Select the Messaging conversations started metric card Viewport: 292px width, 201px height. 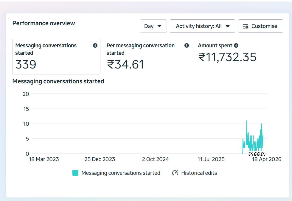[x=56, y=57]
